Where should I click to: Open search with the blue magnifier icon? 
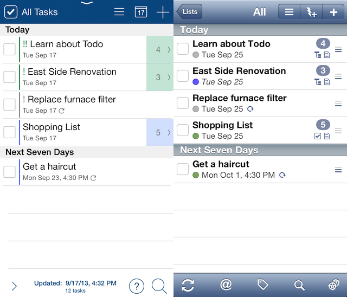point(159,286)
